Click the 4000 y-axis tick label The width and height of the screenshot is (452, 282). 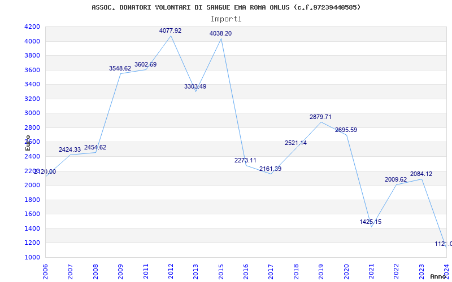point(32,41)
